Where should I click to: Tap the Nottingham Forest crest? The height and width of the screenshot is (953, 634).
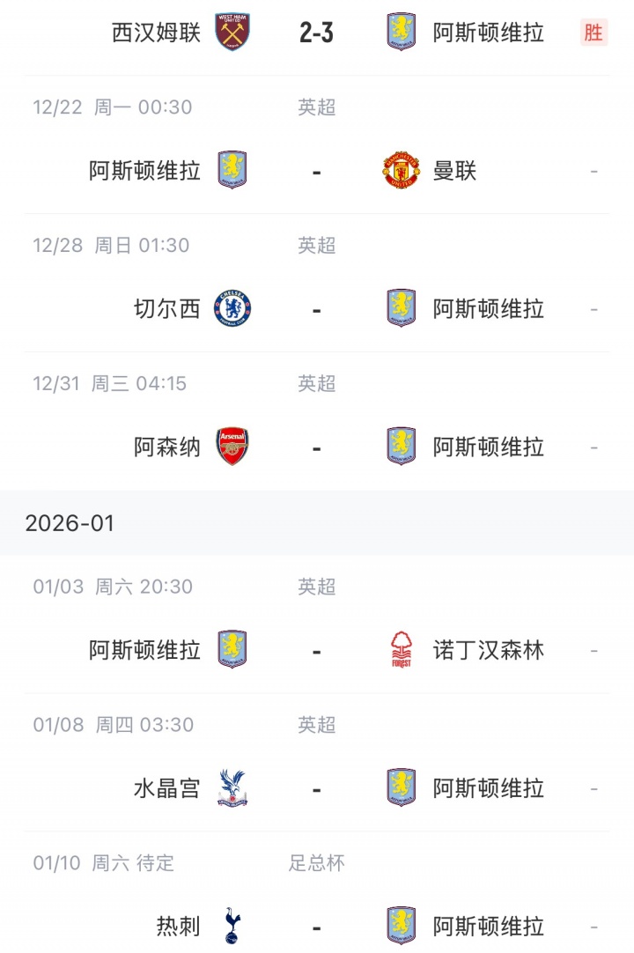401,651
